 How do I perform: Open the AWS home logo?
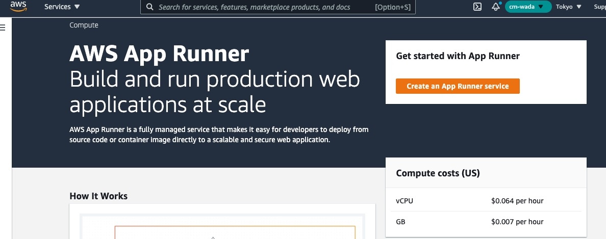click(x=18, y=7)
